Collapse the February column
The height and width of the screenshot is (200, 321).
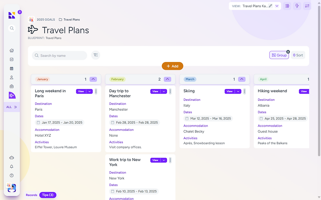click(x=167, y=79)
